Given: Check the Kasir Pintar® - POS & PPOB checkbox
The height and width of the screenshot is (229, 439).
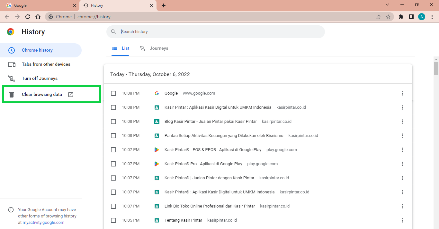Looking at the screenshot, I should (x=113, y=150).
